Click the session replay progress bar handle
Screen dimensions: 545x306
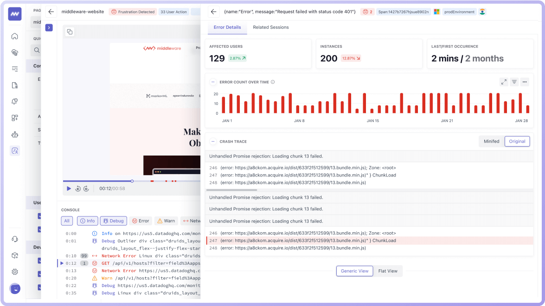pyautogui.click(x=132, y=181)
